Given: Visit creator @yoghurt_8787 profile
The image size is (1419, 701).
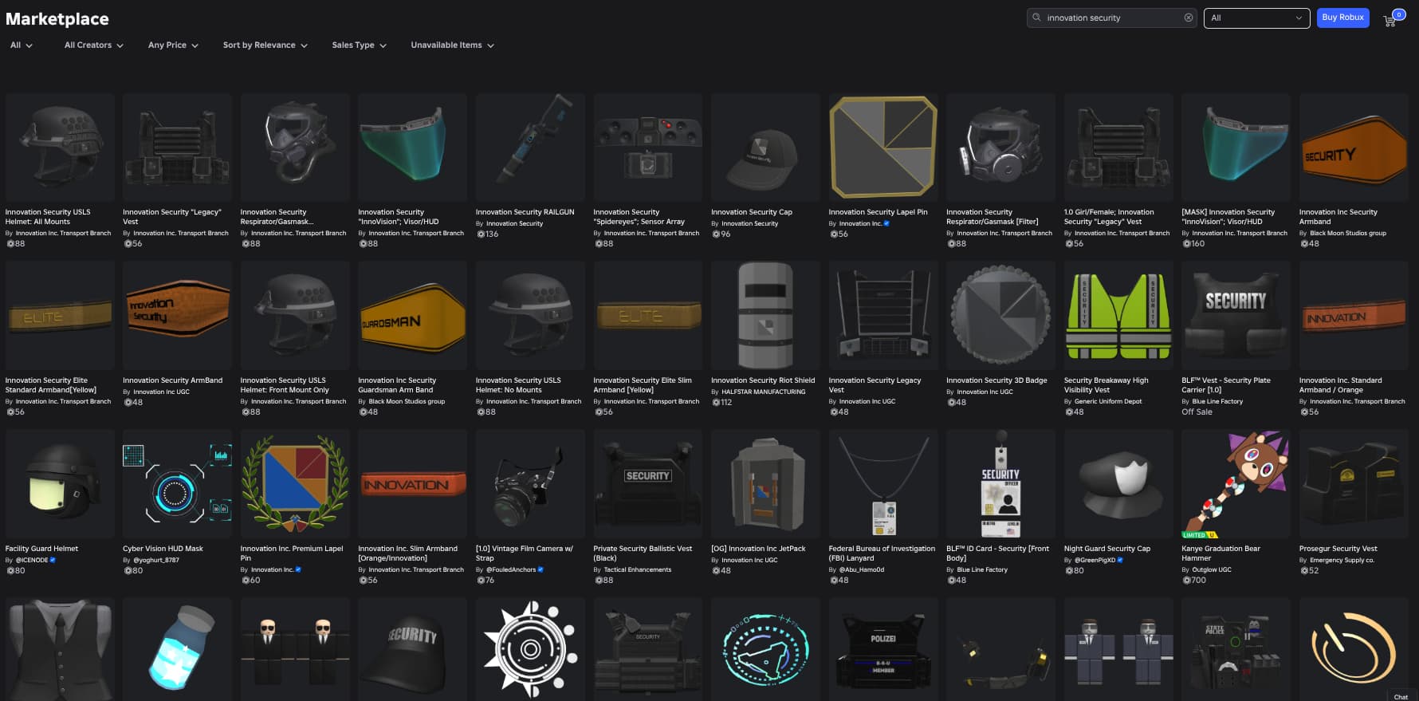Looking at the screenshot, I should click(156, 560).
